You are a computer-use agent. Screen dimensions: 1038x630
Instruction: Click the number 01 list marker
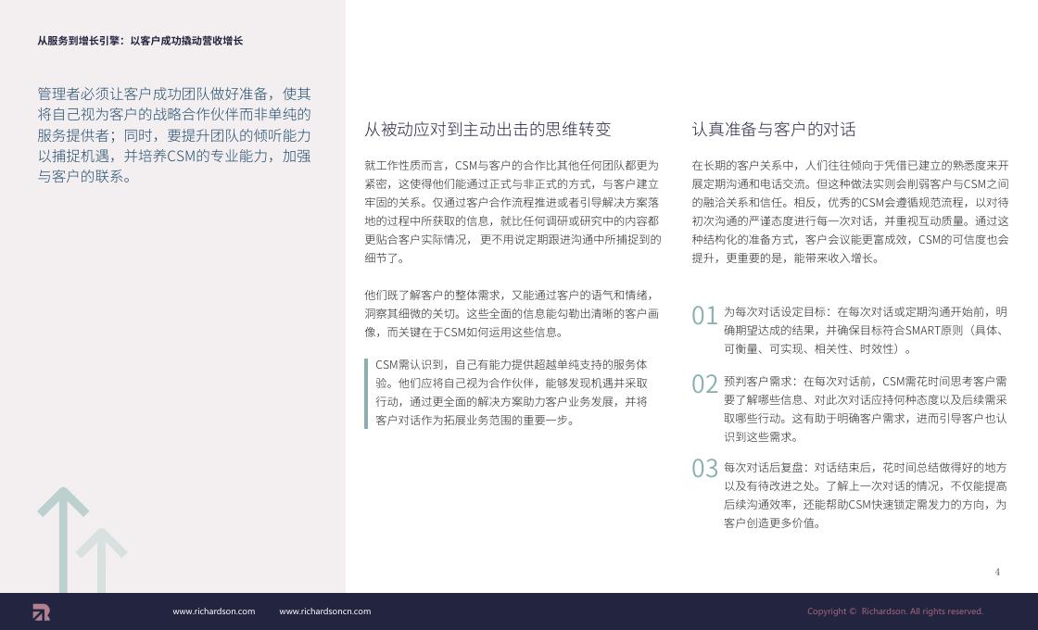point(704,316)
